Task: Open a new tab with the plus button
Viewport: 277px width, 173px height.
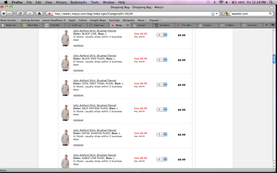Action: pyautogui.click(x=266, y=25)
